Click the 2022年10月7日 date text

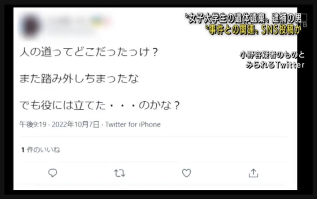point(76,124)
